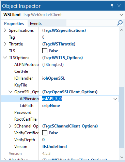Click the scroll down arrow
The width and height of the screenshot is (125, 162).
pos(122,157)
